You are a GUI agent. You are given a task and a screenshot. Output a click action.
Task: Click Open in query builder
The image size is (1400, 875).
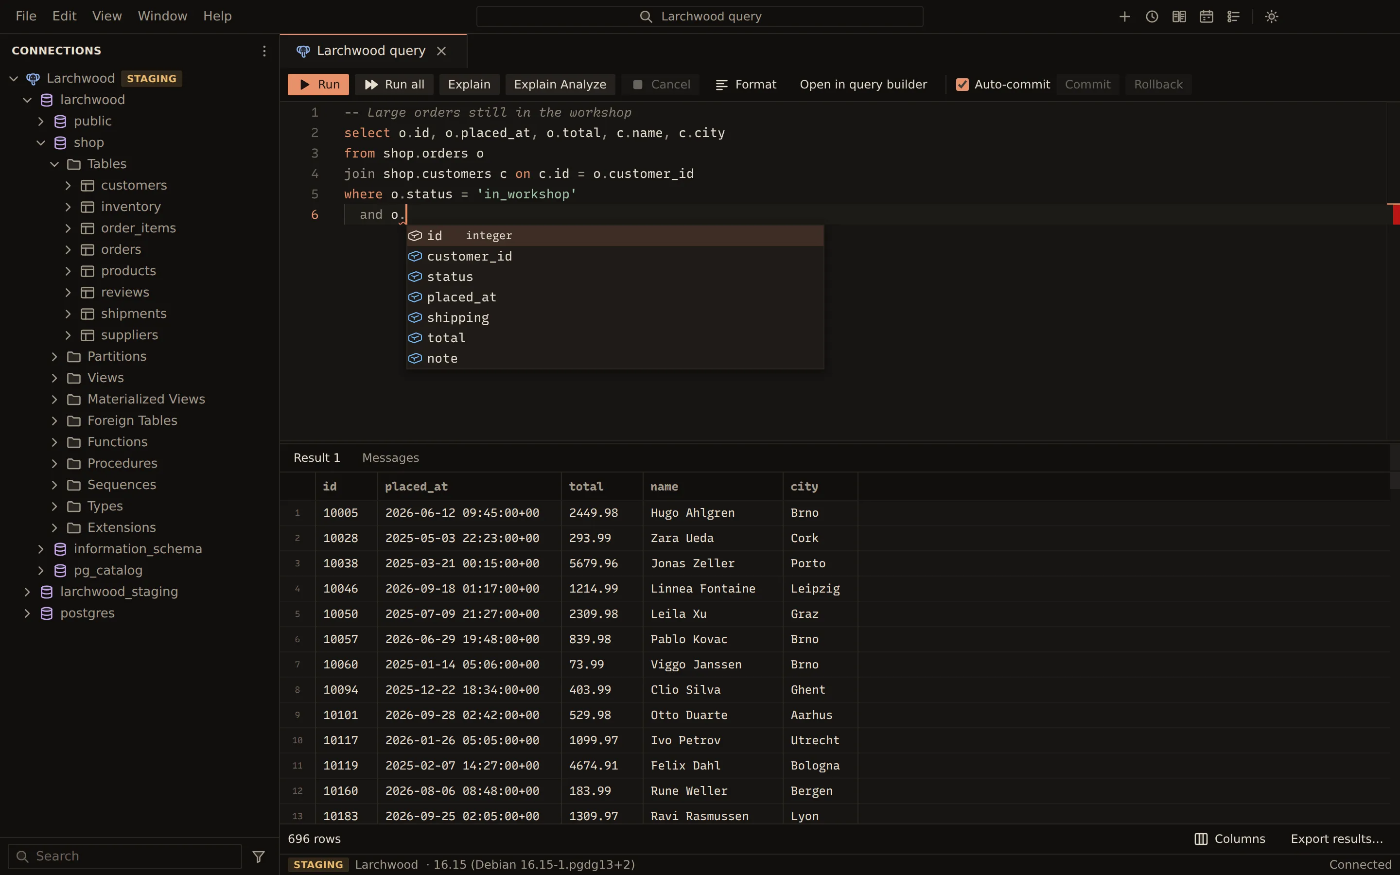863,85
